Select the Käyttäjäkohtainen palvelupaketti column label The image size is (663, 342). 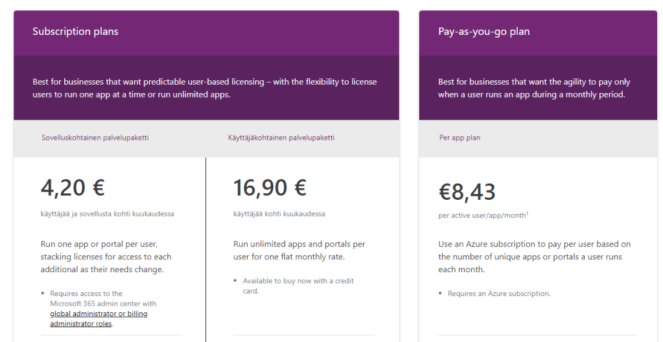tap(281, 138)
